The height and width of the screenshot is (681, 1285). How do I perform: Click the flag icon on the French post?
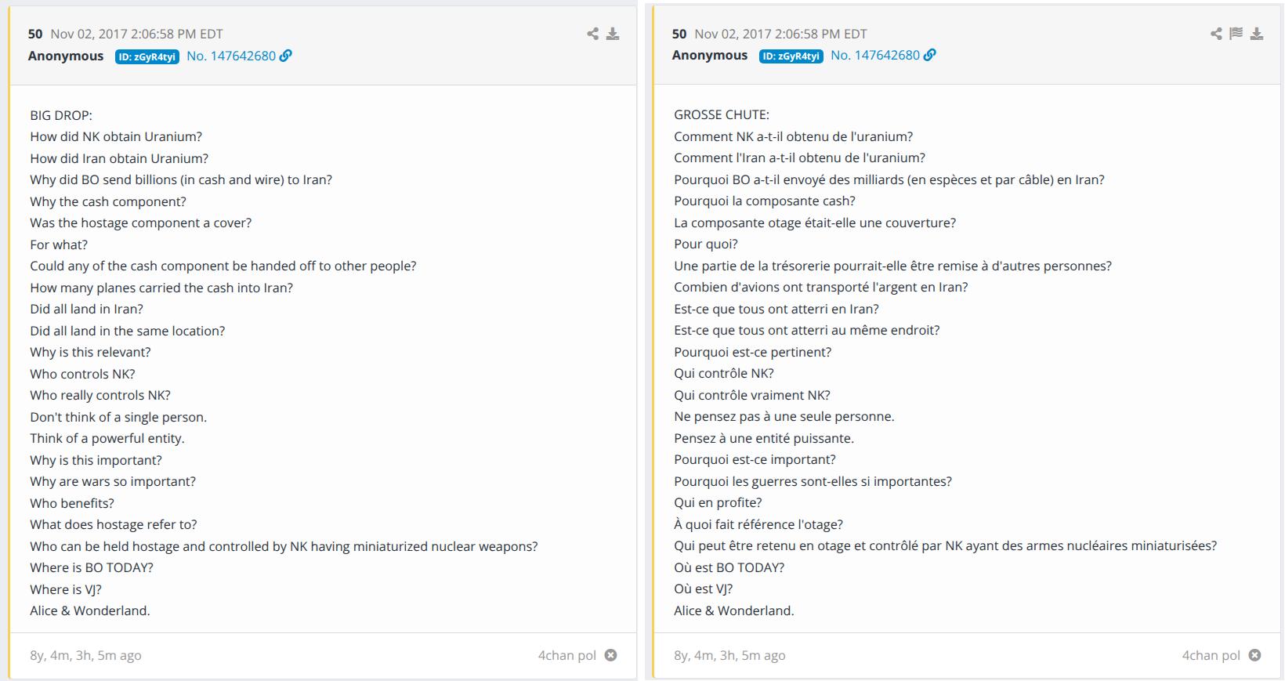pos(1236,34)
